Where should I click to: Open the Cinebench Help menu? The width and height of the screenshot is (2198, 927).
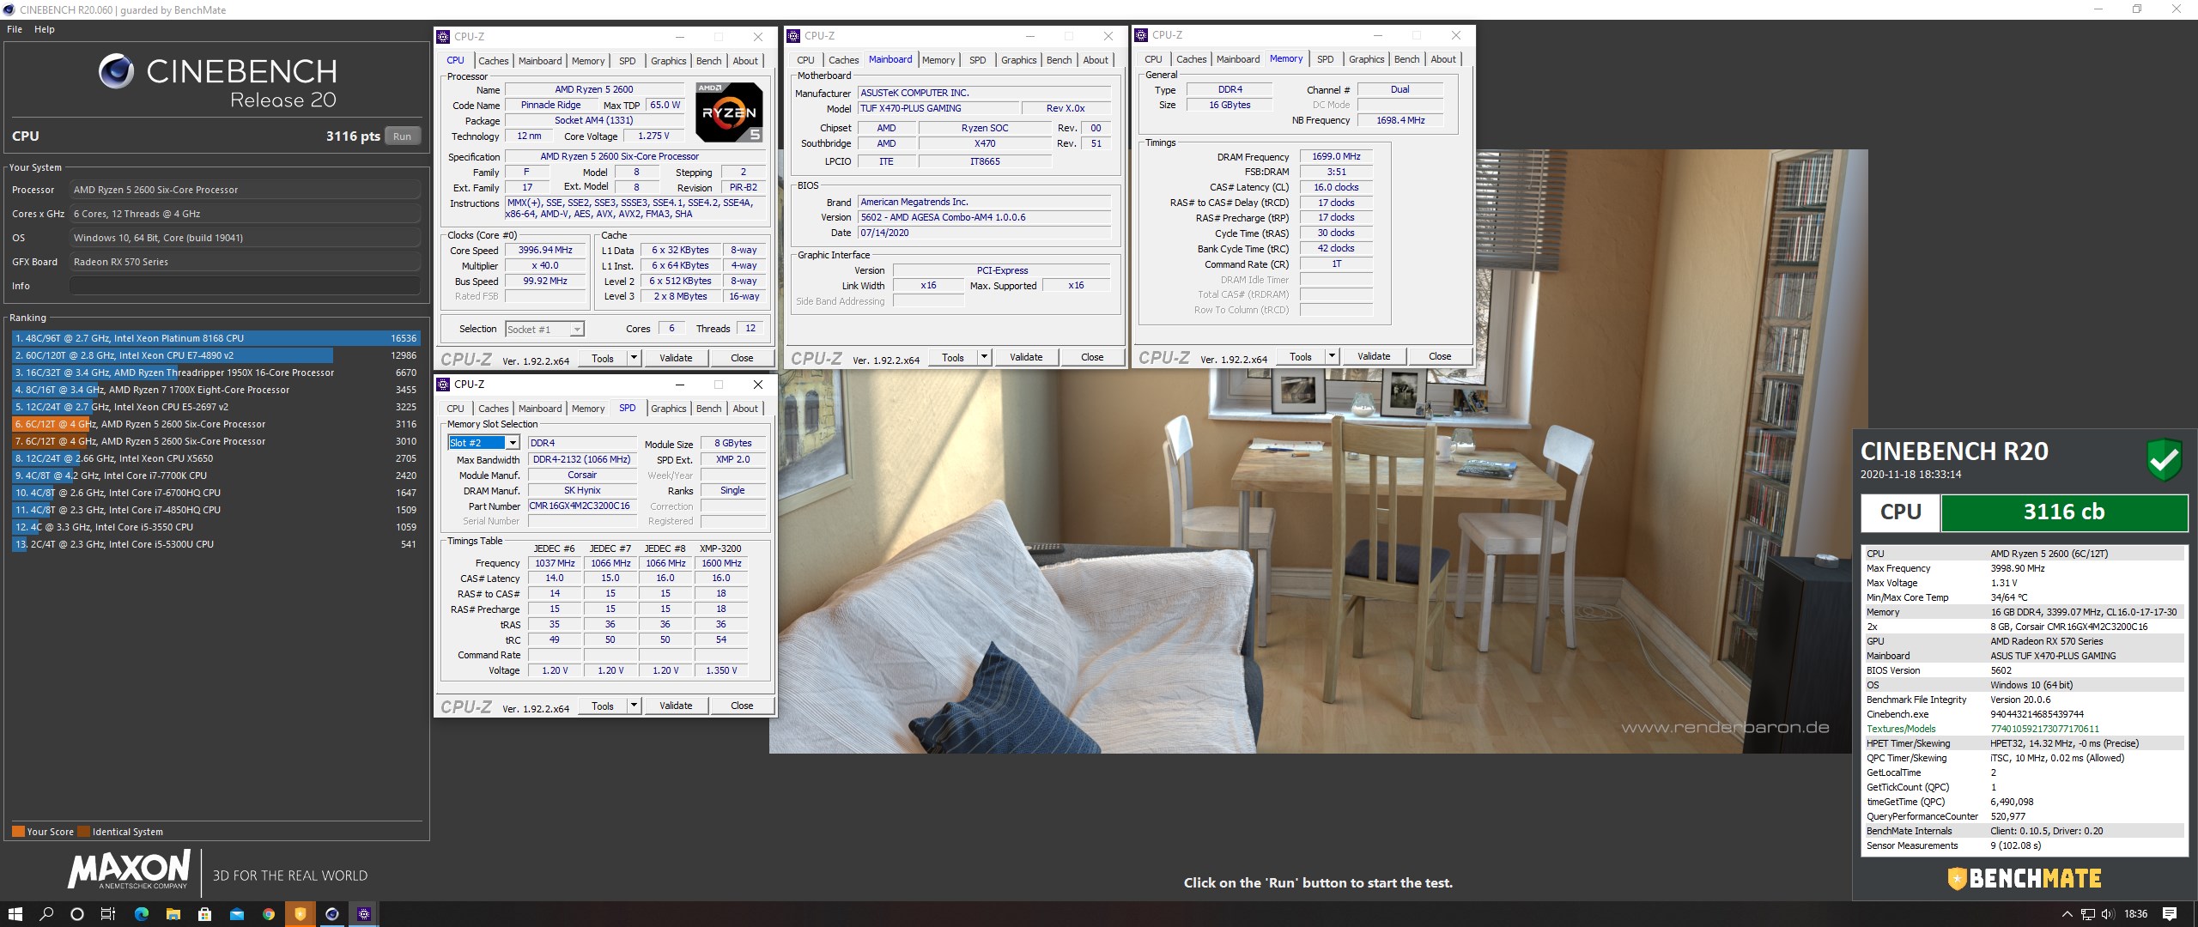[x=45, y=29]
